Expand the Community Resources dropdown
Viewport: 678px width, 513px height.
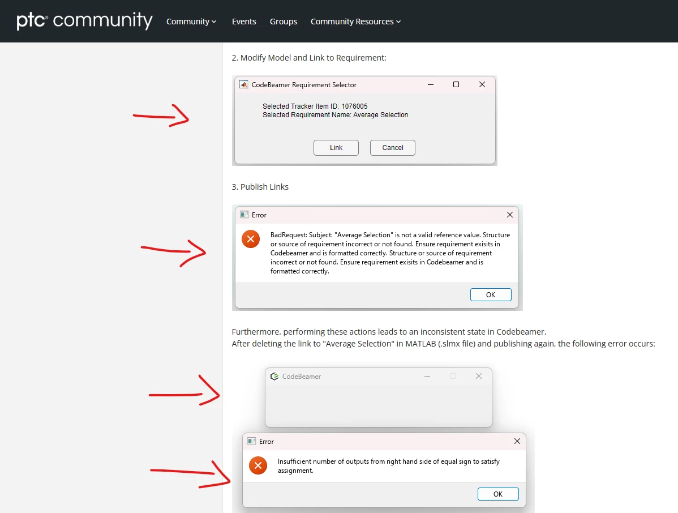click(x=355, y=21)
